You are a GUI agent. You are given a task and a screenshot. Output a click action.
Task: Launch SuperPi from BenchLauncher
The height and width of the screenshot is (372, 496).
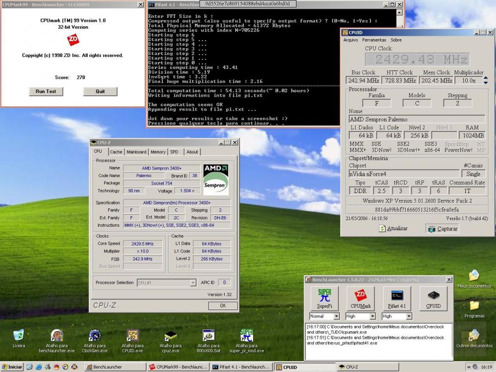coord(324,298)
